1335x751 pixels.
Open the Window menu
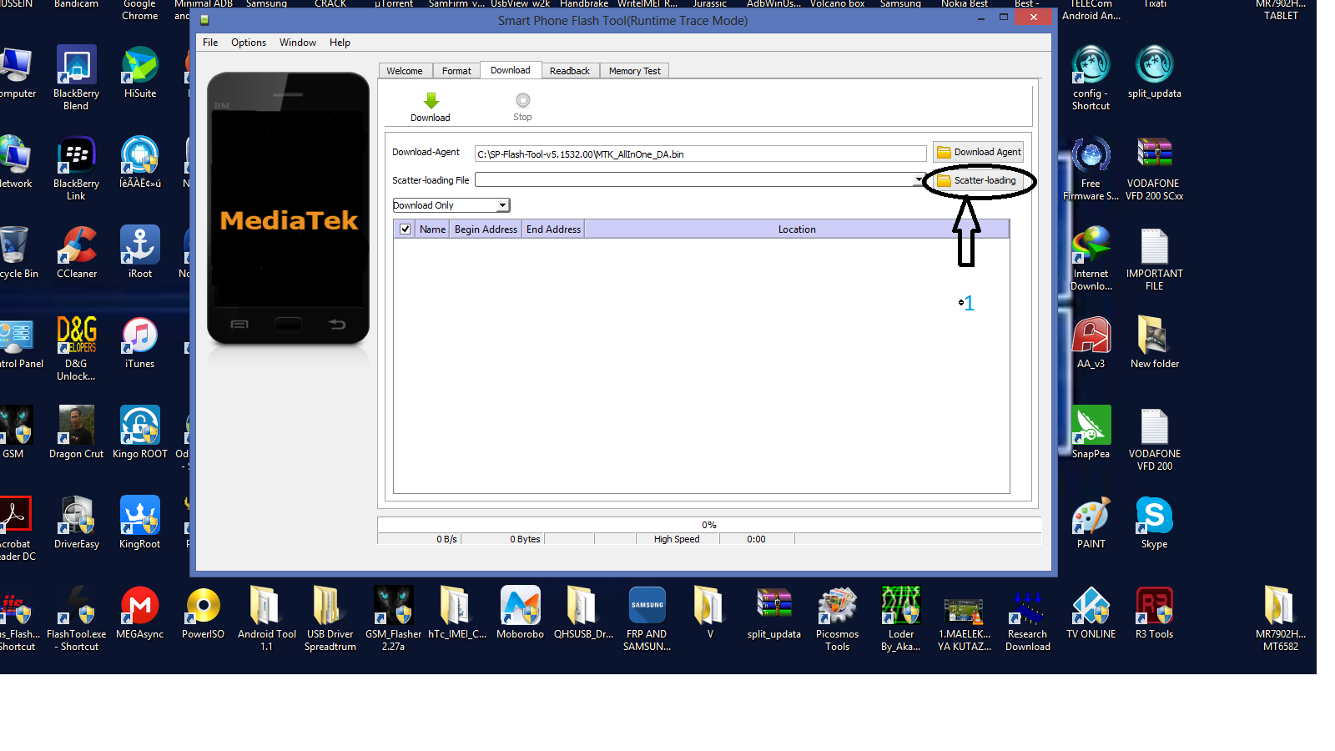[x=298, y=43]
